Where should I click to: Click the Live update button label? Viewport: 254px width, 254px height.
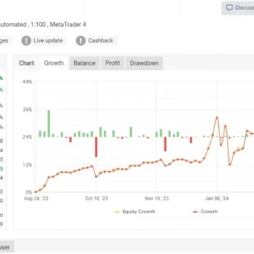point(48,41)
